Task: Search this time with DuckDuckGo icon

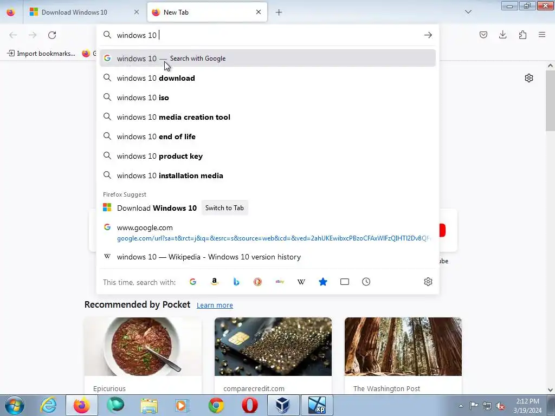Action: [257, 282]
